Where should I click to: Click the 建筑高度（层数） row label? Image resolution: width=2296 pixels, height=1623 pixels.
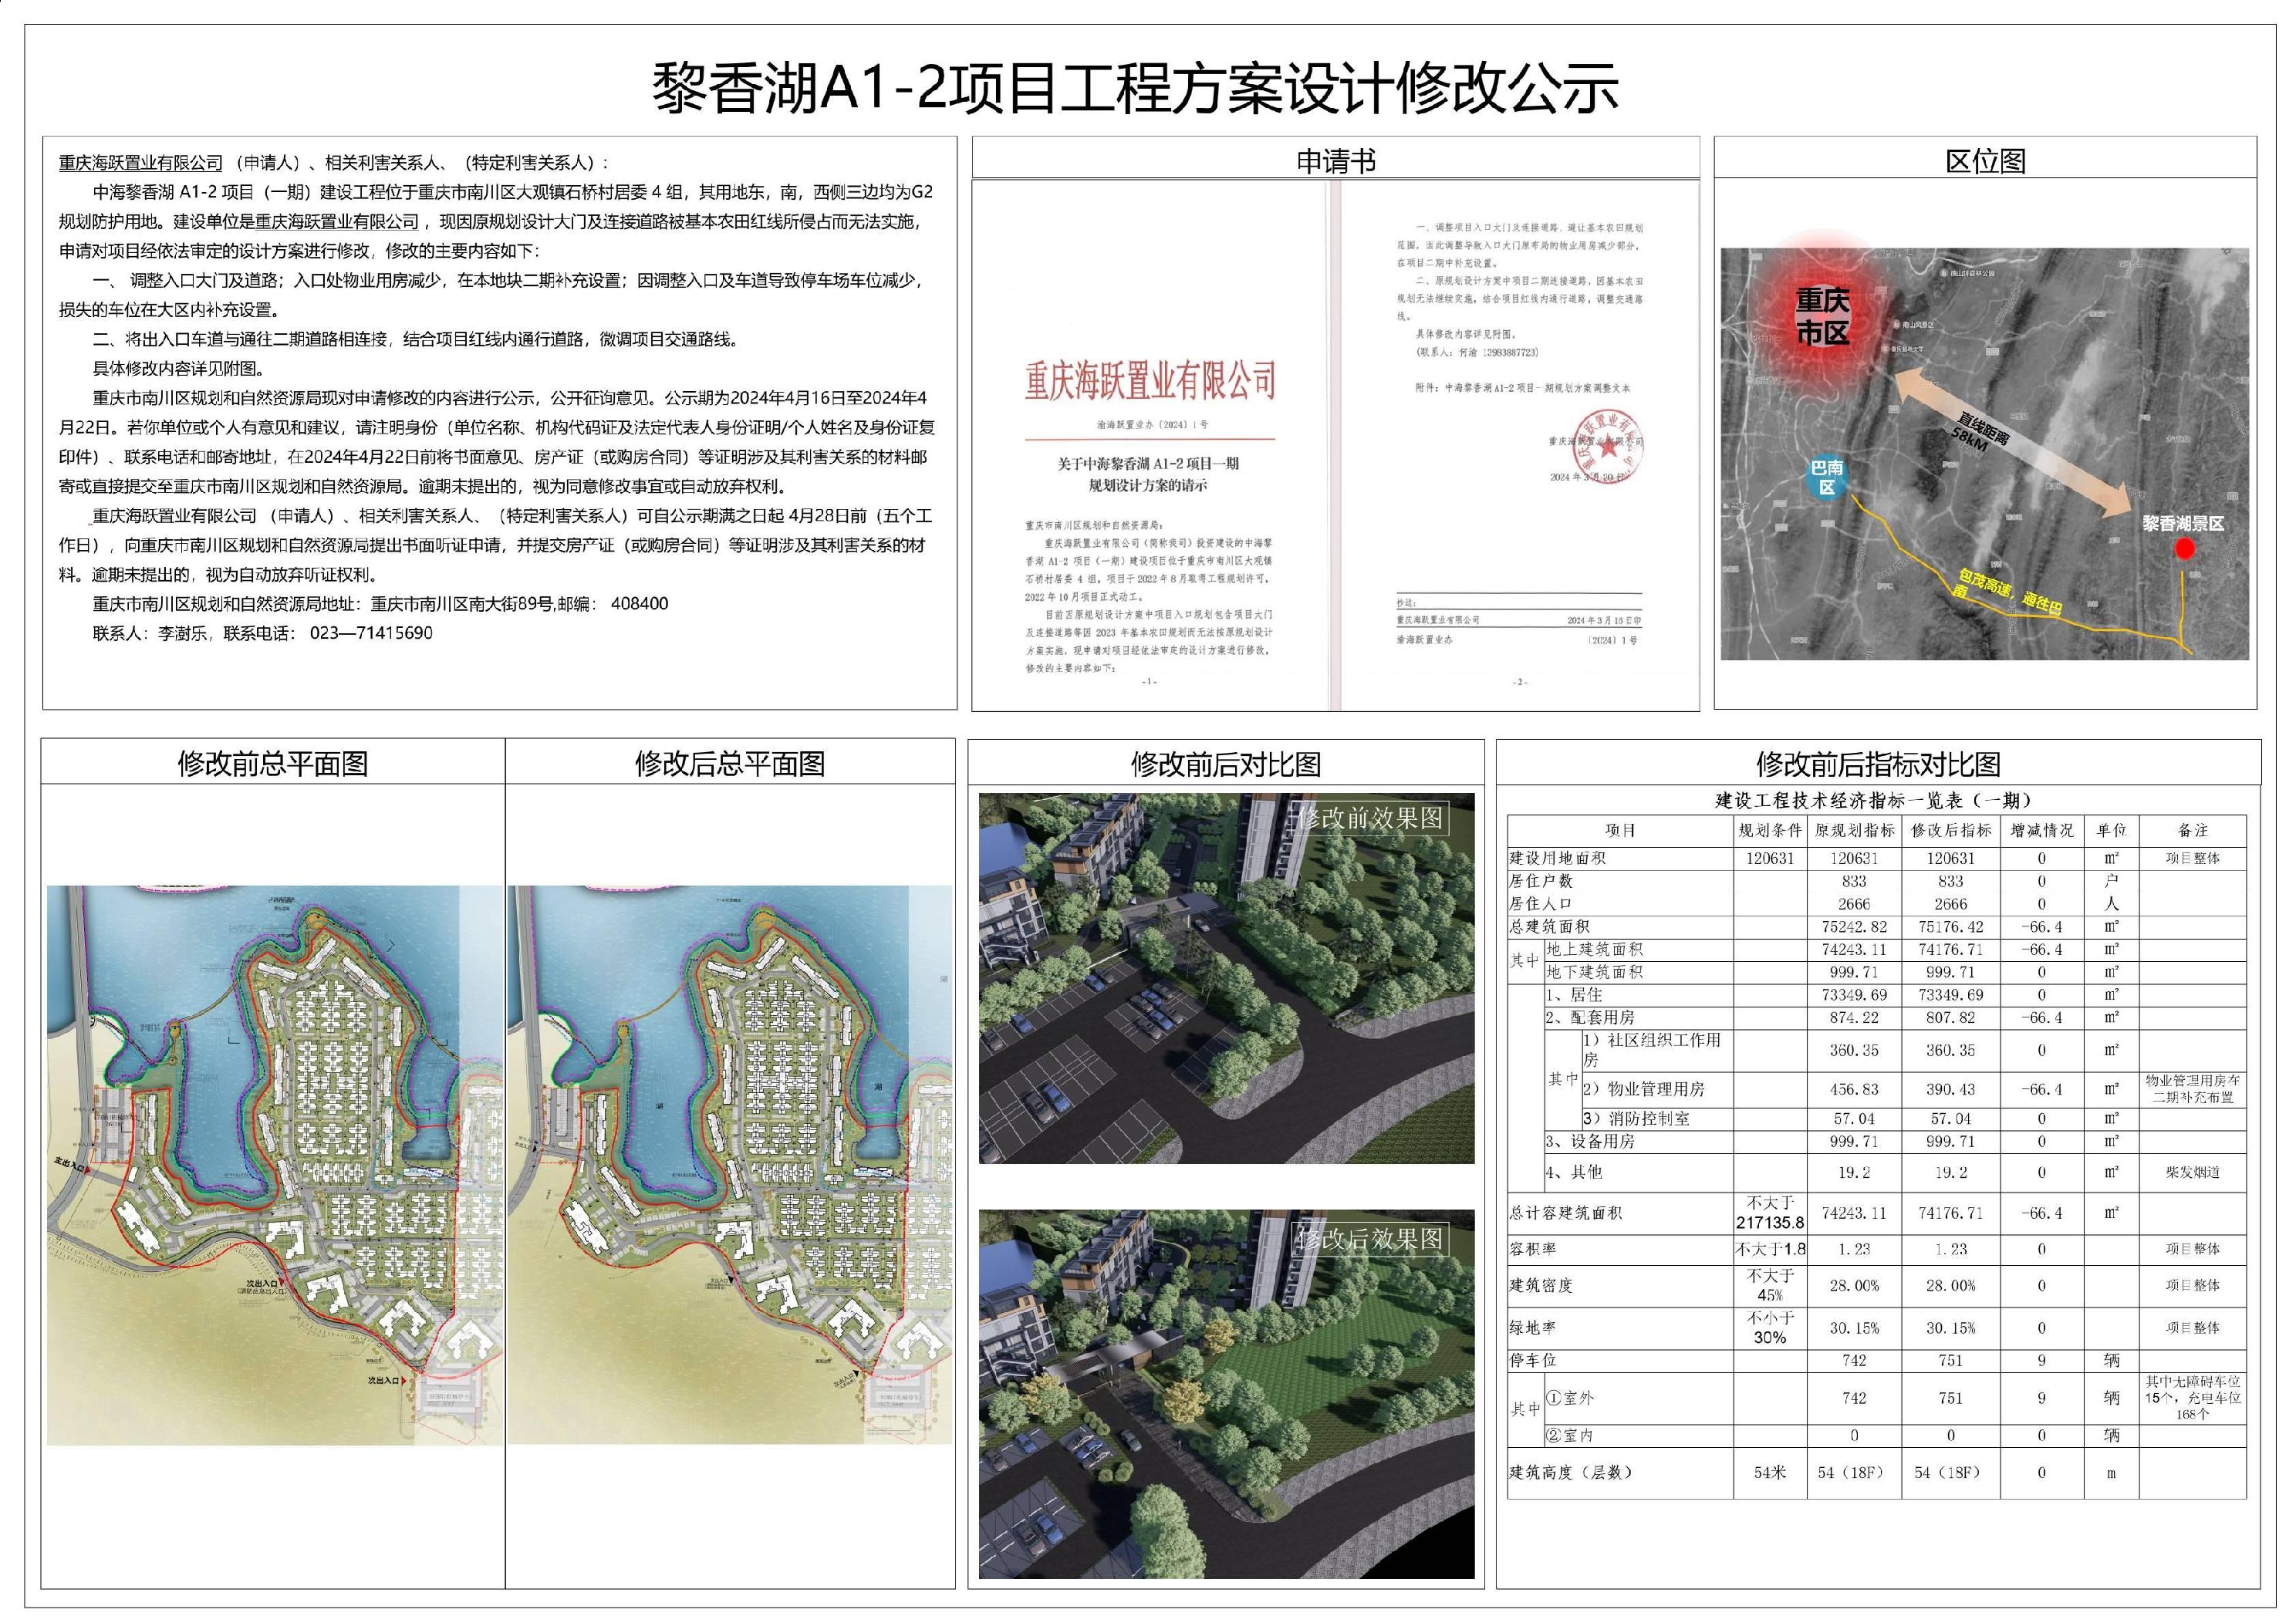(x=1570, y=1472)
